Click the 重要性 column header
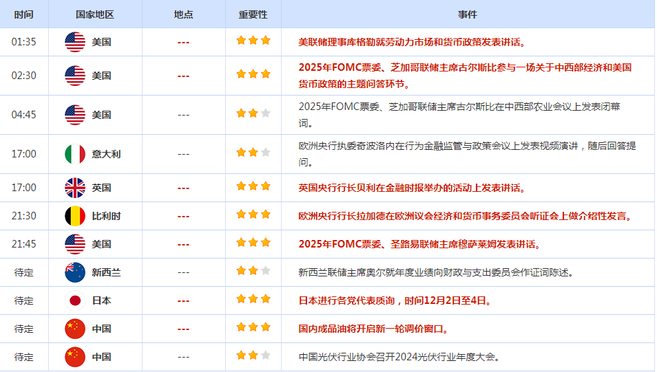 (x=253, y=14)
